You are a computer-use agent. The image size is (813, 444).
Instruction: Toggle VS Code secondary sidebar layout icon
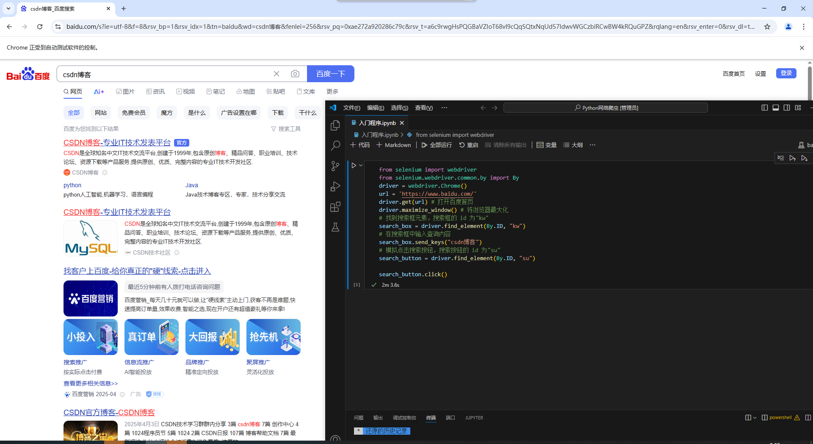[x=787, y=108]
